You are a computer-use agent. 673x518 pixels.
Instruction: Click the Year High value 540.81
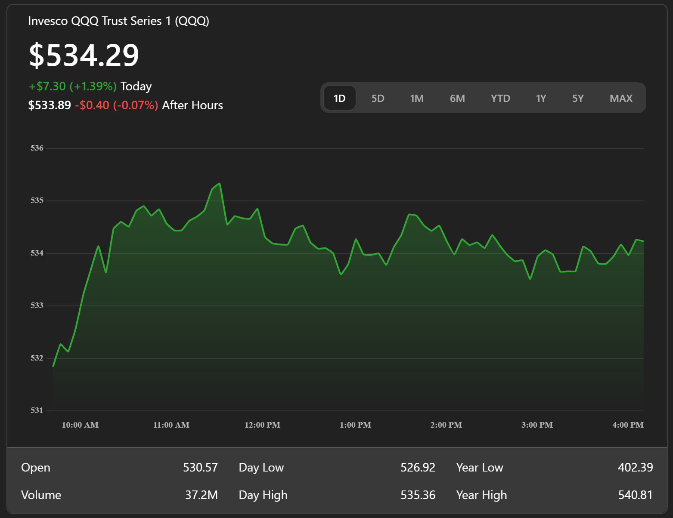coord(635,495)
